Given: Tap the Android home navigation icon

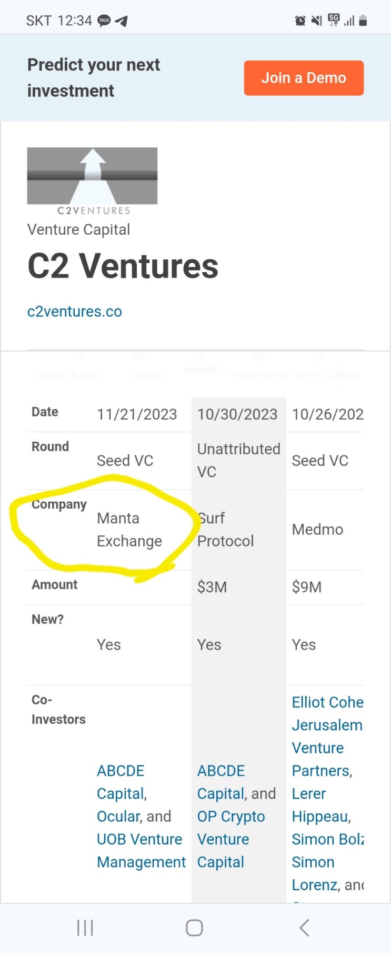Looking at the screenshot, I should coord(194,928).
